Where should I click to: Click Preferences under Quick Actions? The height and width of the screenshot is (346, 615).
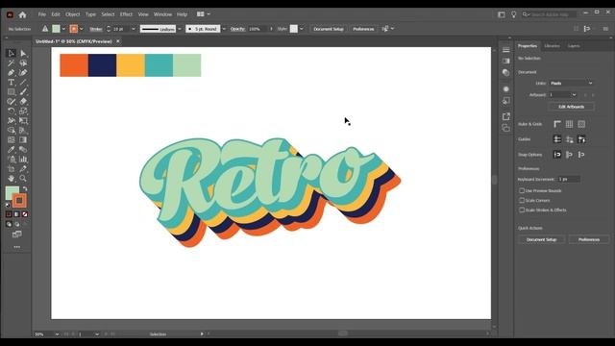[589, 239]
